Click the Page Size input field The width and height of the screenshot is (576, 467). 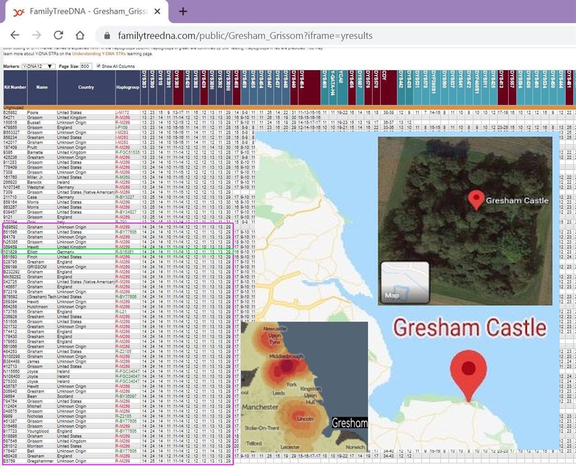[x=86, y=66]
